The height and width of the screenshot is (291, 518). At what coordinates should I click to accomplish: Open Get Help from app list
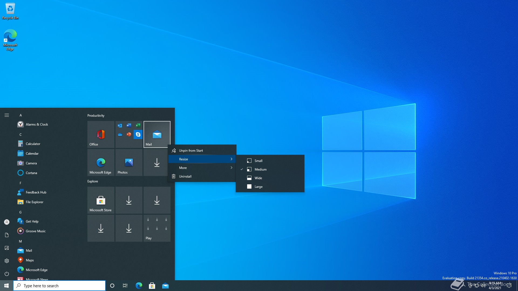49,221
